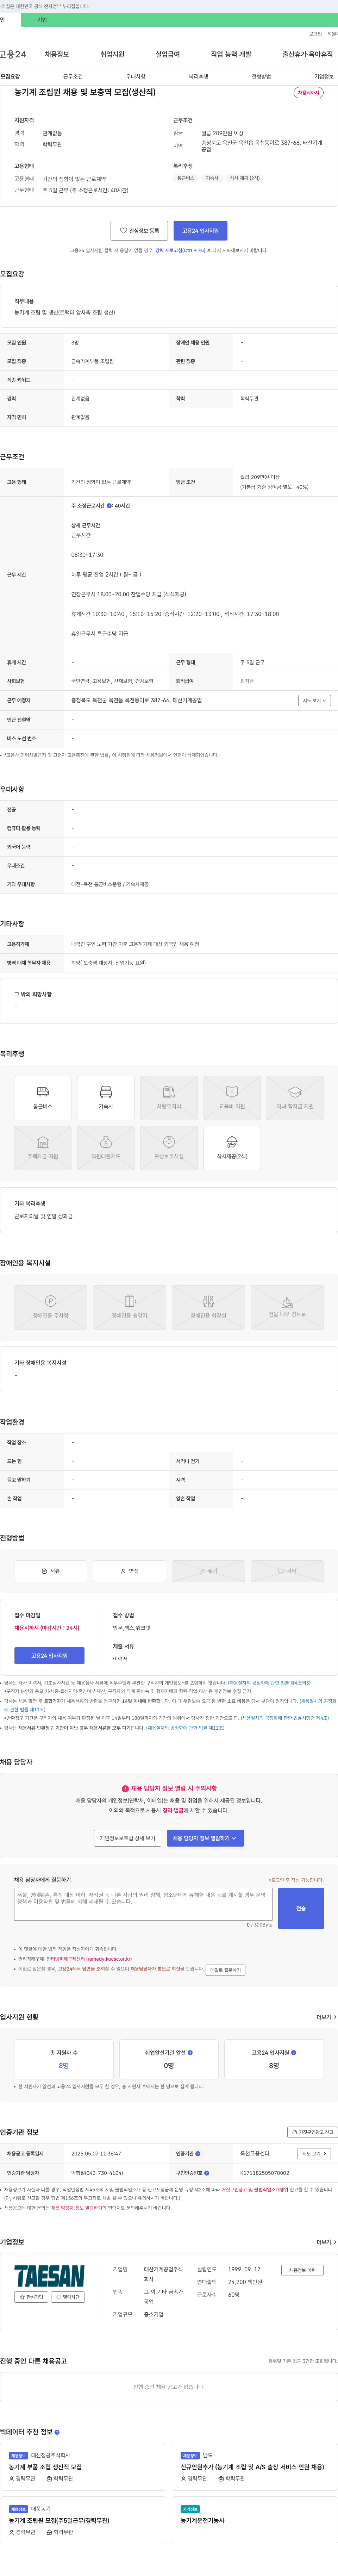Open the 채용정보 main menu
The width and height of the screenshot is (338, 2576).
(x=57, y=54)
